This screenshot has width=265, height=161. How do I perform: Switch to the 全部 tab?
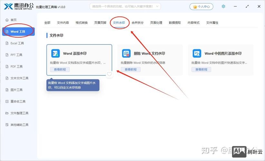47,23
